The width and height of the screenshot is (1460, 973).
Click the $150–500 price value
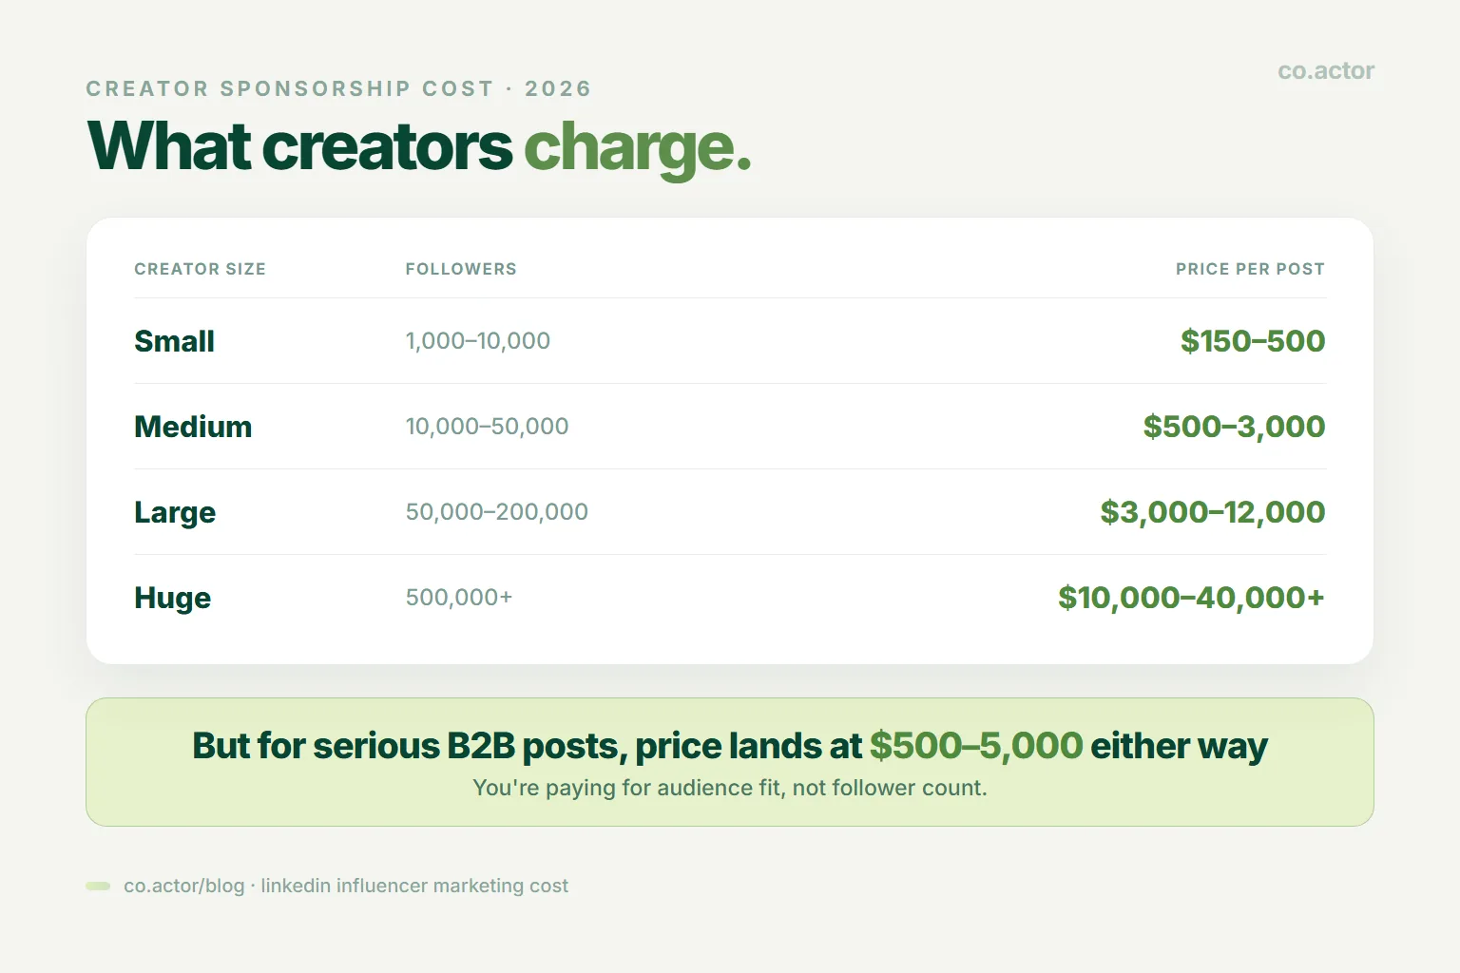coord(1253,341)
